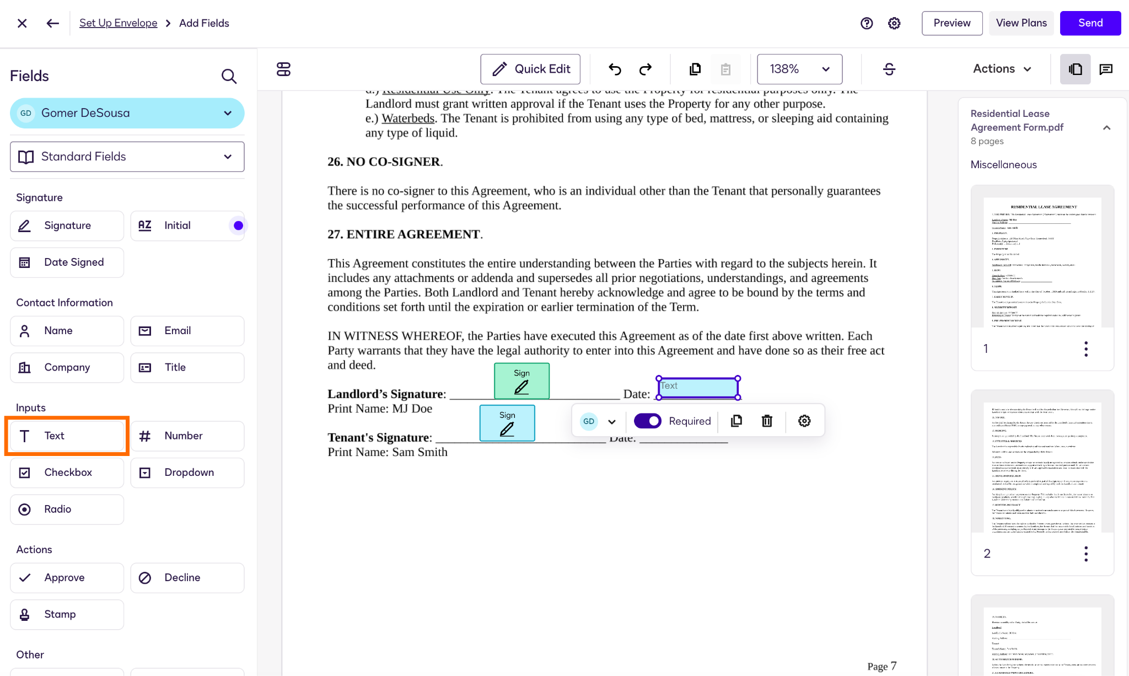Redo the last change
This screenshot has width=1129, height=676.
(x=646, y=69)
